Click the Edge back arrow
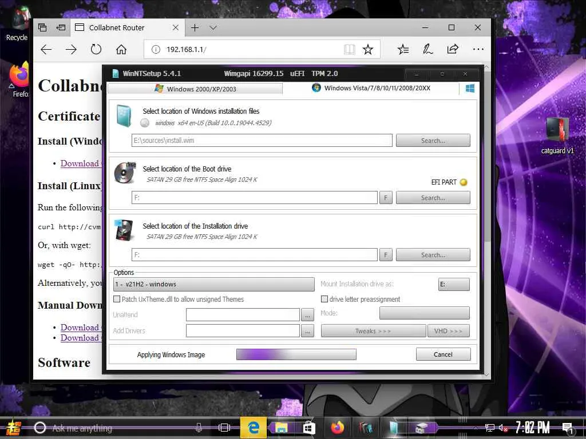Image resolution: width=586 pixels, height=439 pixels. point(46,49)
